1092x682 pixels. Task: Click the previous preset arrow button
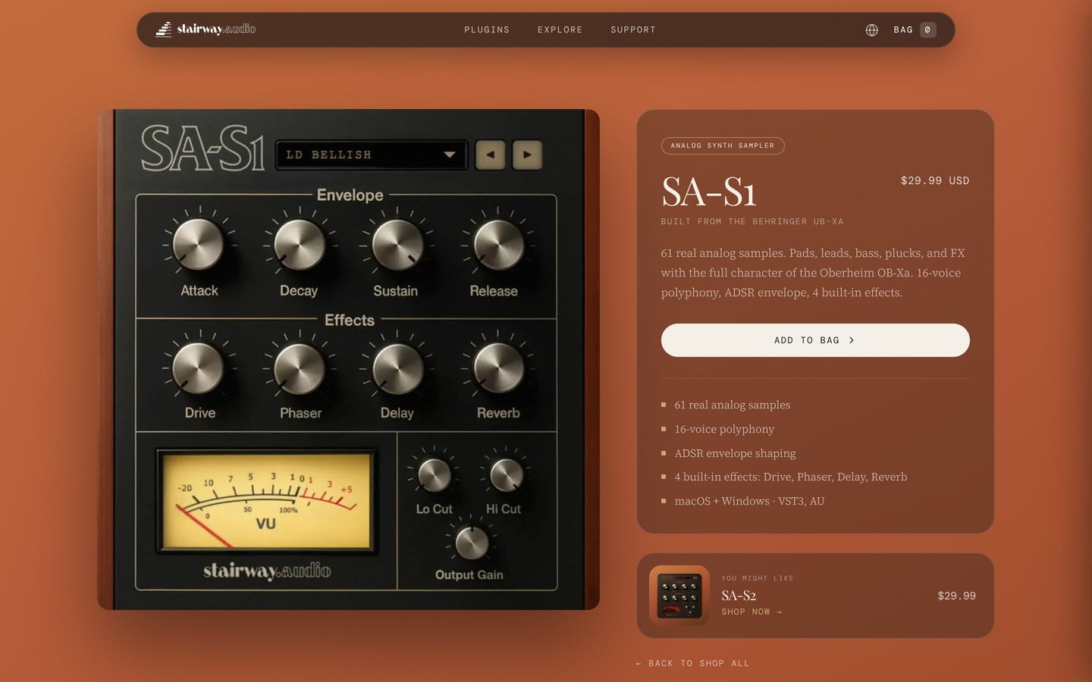(x=490, y=155)
